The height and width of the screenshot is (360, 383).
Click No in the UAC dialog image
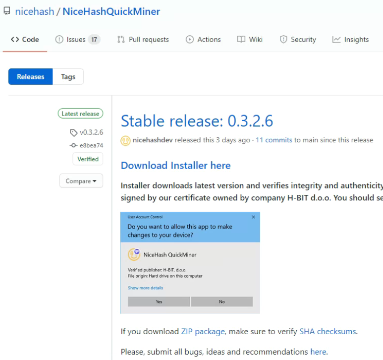coord(222,301)
